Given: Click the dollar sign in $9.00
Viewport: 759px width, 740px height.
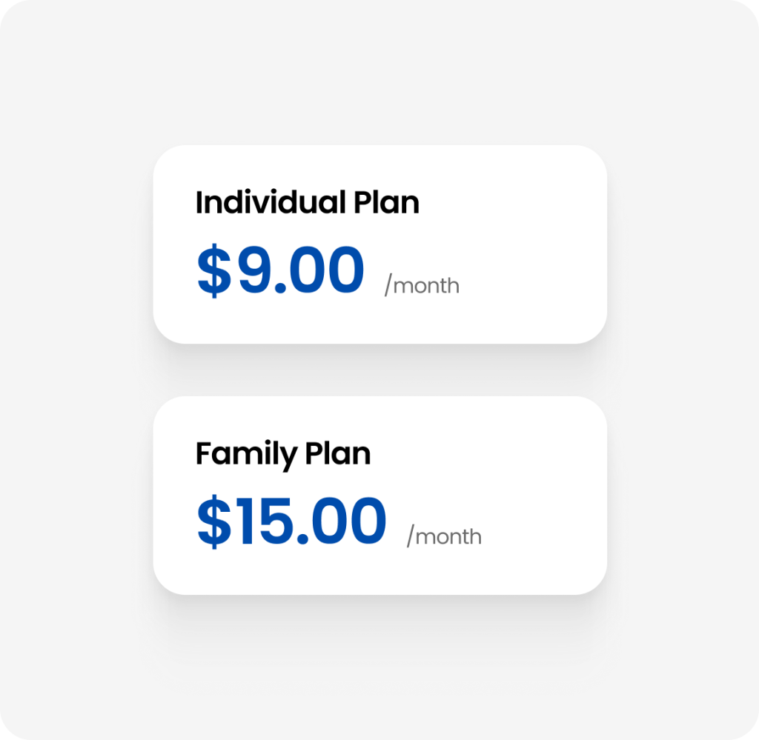Looking at the screenshot, I should [x=213, y=271].
